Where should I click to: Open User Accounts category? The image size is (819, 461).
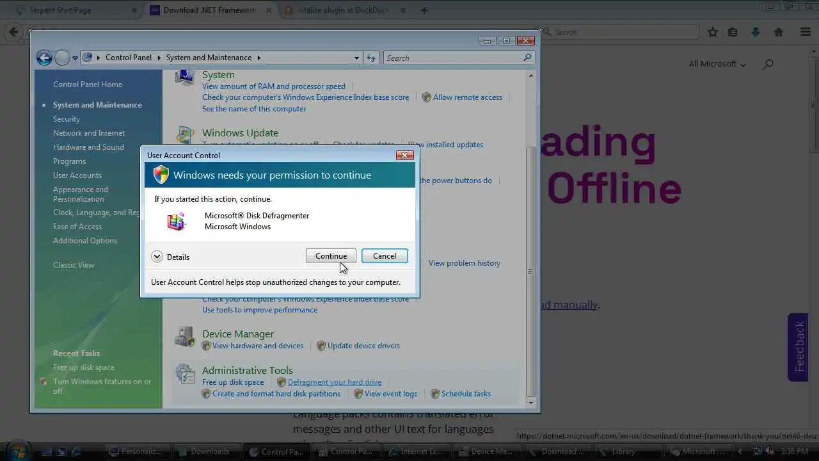pos(77,175)
